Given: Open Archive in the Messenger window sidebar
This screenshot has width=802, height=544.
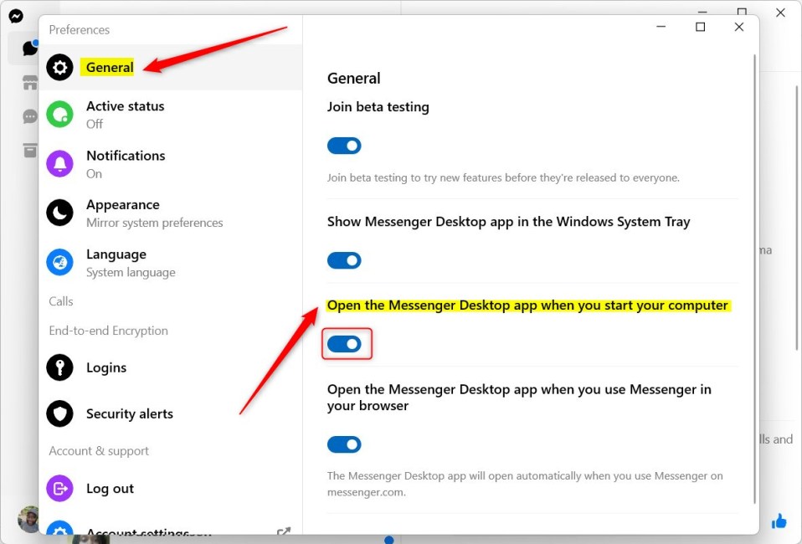Looking at the screenshot, I should (x=30, y=151).
